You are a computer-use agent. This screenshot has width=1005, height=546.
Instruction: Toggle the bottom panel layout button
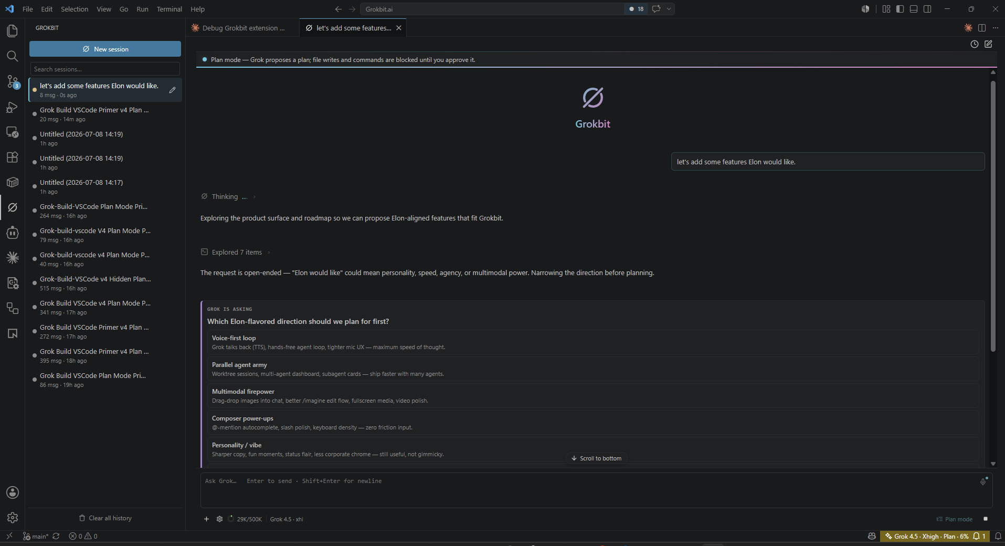tap(914, 9)
